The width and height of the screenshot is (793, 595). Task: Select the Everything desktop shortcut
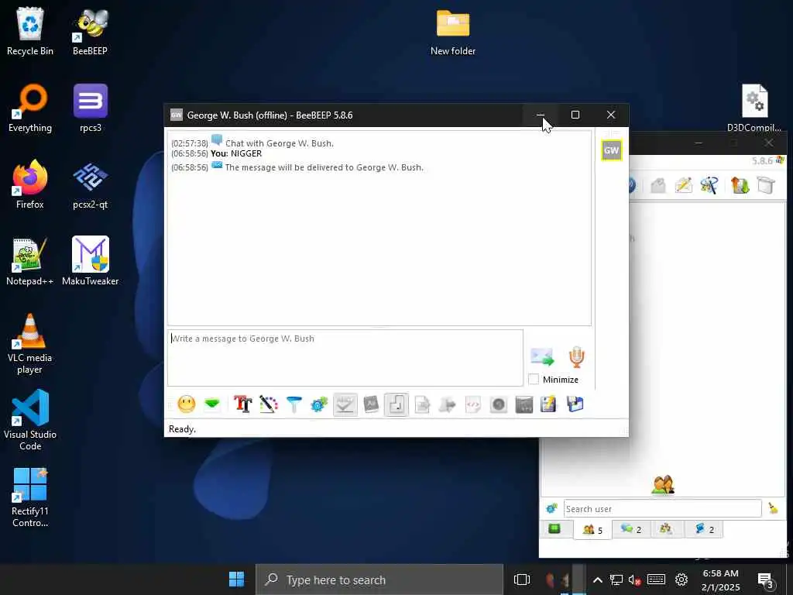(x=30, y=108)
